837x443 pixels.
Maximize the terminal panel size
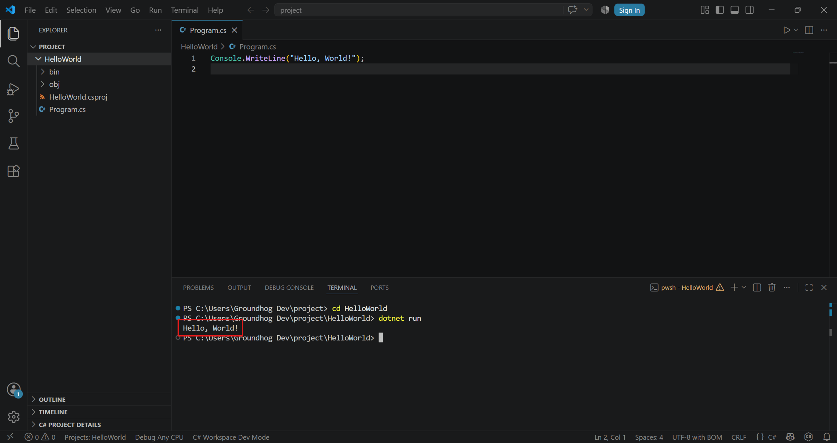click(809, 287)
